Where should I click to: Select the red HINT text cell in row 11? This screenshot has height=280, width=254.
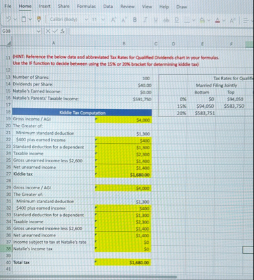[116, 60]
